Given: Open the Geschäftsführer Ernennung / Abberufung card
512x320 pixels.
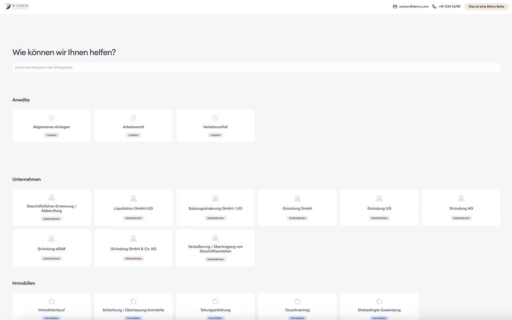Looking at the screenshot, I should (x=52, y=207).
